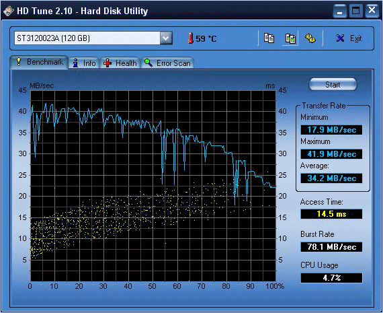Viewport: 383px width, 313px height.
Task: Expand the drive selection dropdown arrow
Action: coord(166,38)
